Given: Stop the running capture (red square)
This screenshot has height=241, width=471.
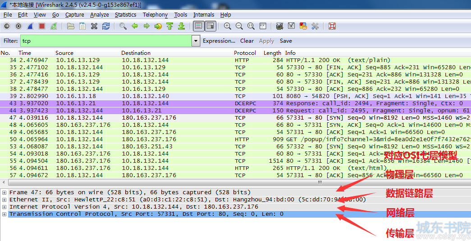Looking at the screenshot, I should 42,27.
